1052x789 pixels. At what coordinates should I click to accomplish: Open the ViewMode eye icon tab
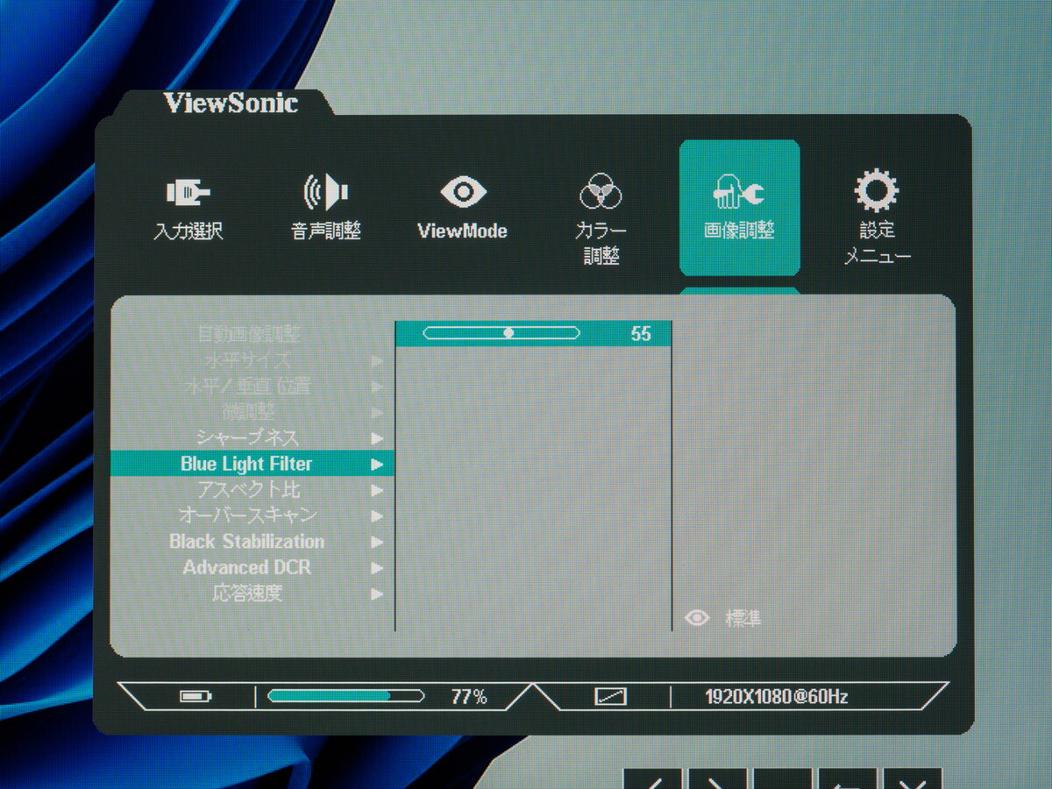pos(463,209)
